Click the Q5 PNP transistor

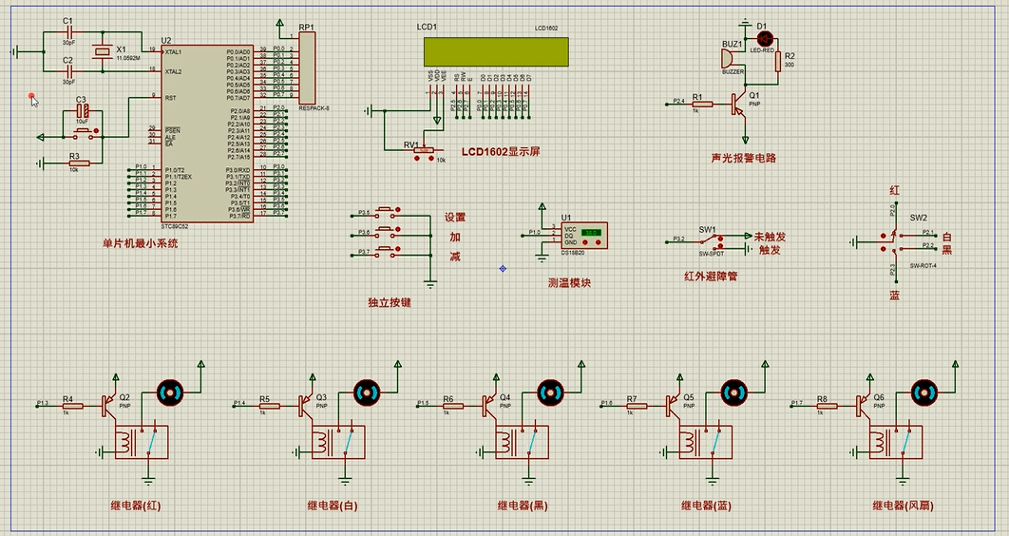[x=673, y=405]
